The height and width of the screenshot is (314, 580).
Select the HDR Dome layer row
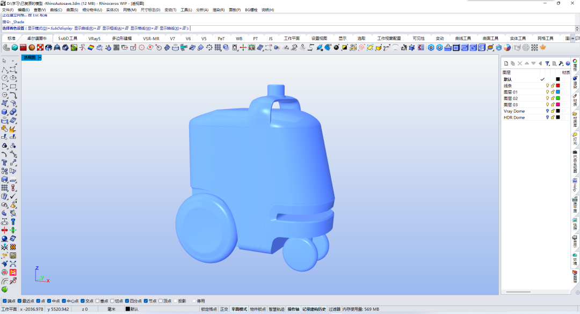click(535, 118)
